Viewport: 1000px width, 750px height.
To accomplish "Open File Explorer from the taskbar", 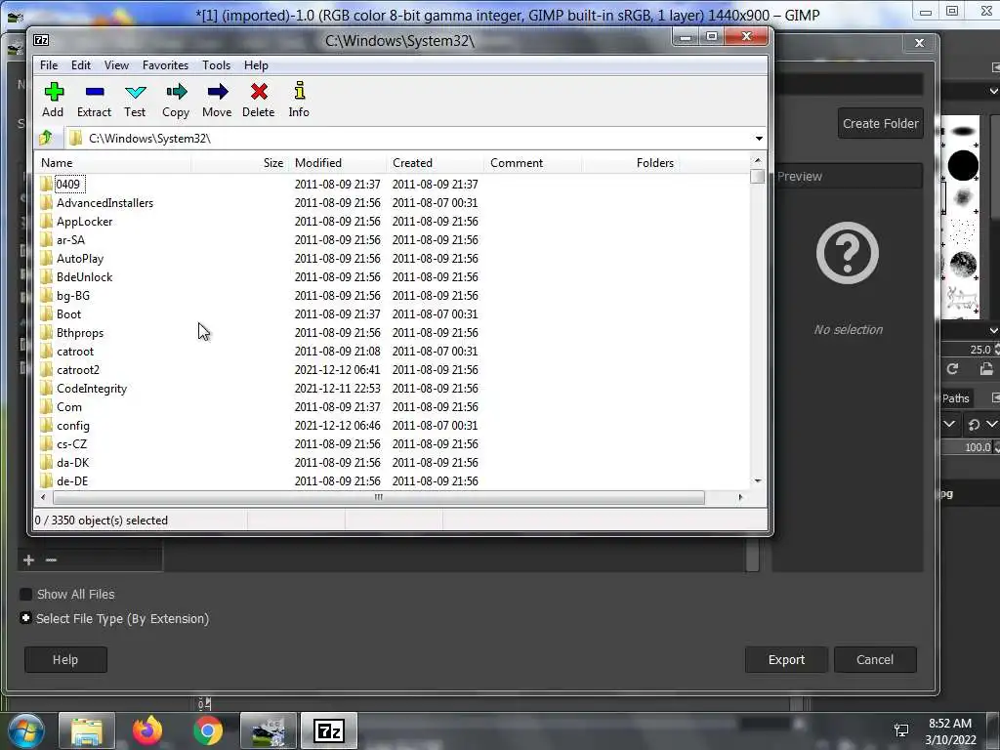I will [87, 730].
